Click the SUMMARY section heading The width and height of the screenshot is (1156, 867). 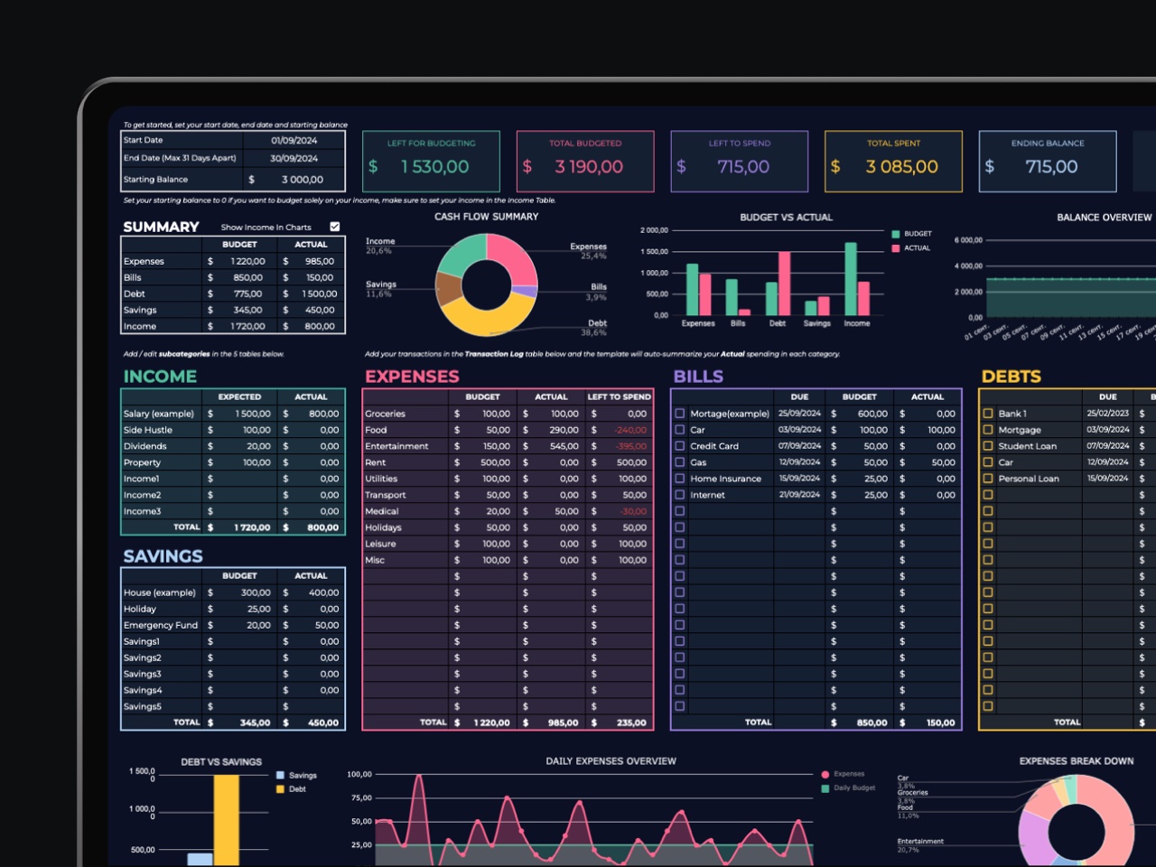pyautogui.click(x=161, y=227)
